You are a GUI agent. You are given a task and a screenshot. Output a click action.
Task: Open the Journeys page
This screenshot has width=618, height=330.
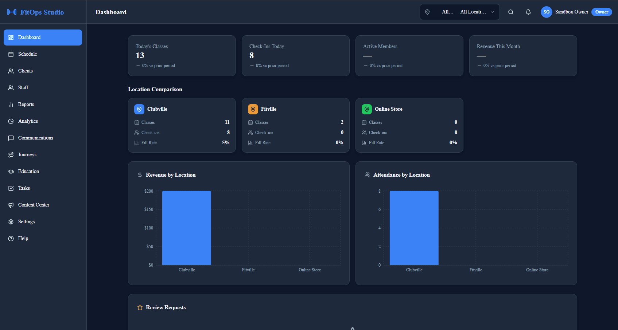click(x=27, y=154)
